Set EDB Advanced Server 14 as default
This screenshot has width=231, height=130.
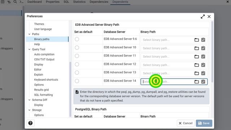(x=77, y=81)
